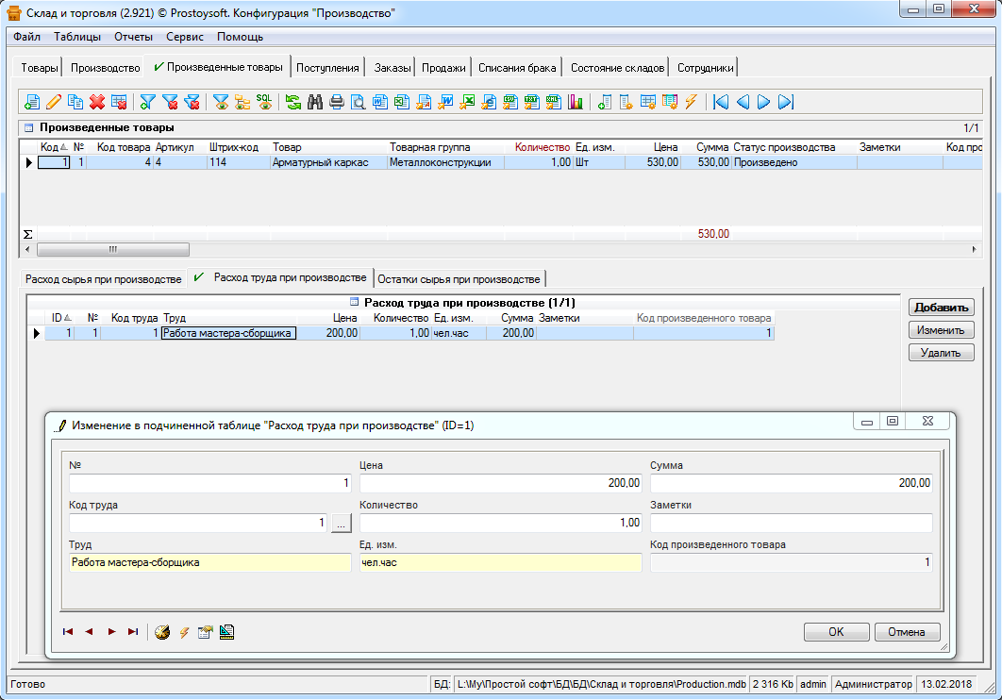The image size is (1002, 700).
Task: Click the red X delete record icon
Action: (97, 102)
